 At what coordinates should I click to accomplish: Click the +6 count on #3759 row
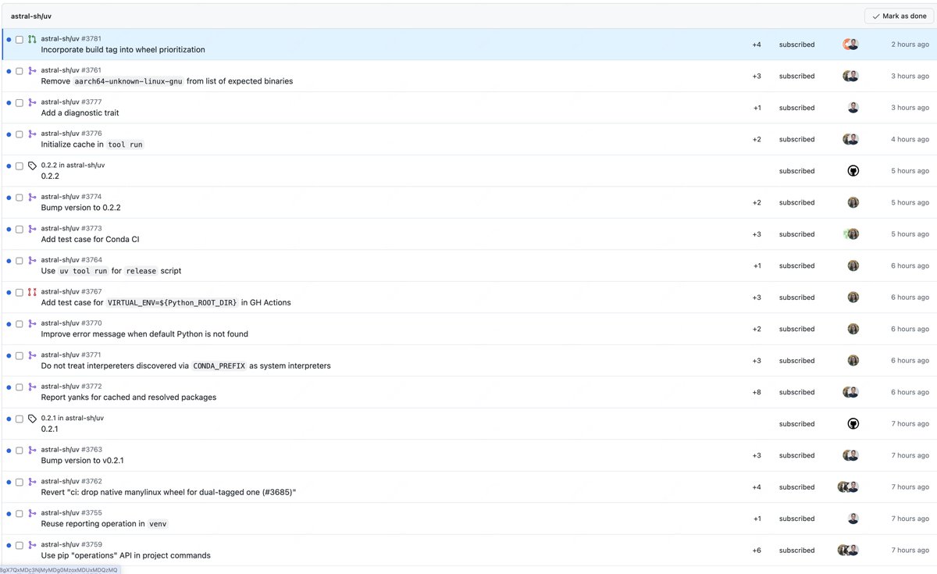tap(757, 551)
